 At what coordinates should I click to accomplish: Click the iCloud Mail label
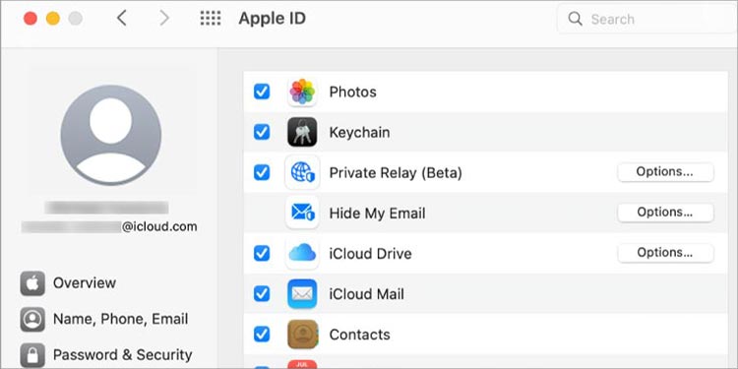tap(367, 294)
